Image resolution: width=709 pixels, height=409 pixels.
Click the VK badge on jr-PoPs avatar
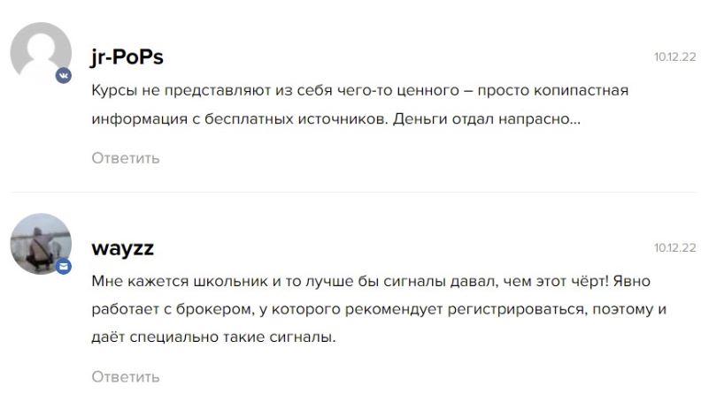tap(64, 76)
